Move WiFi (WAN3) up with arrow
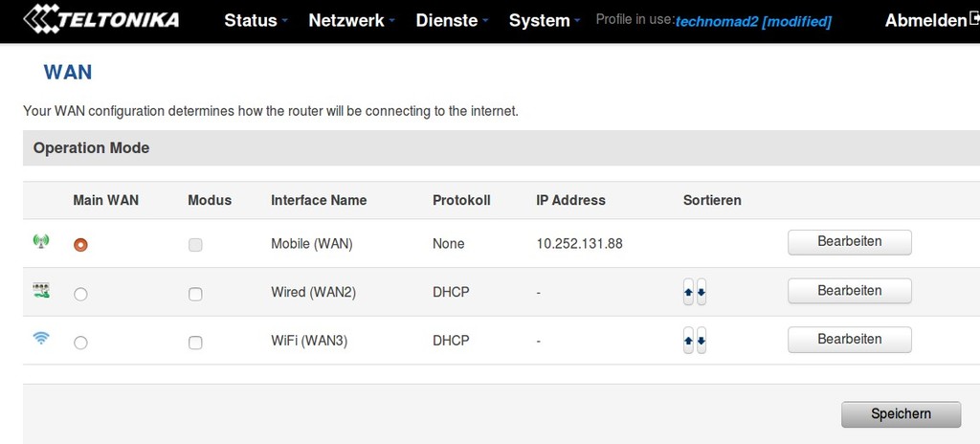This screenshot has height=444, width=980. pos(688,341)
